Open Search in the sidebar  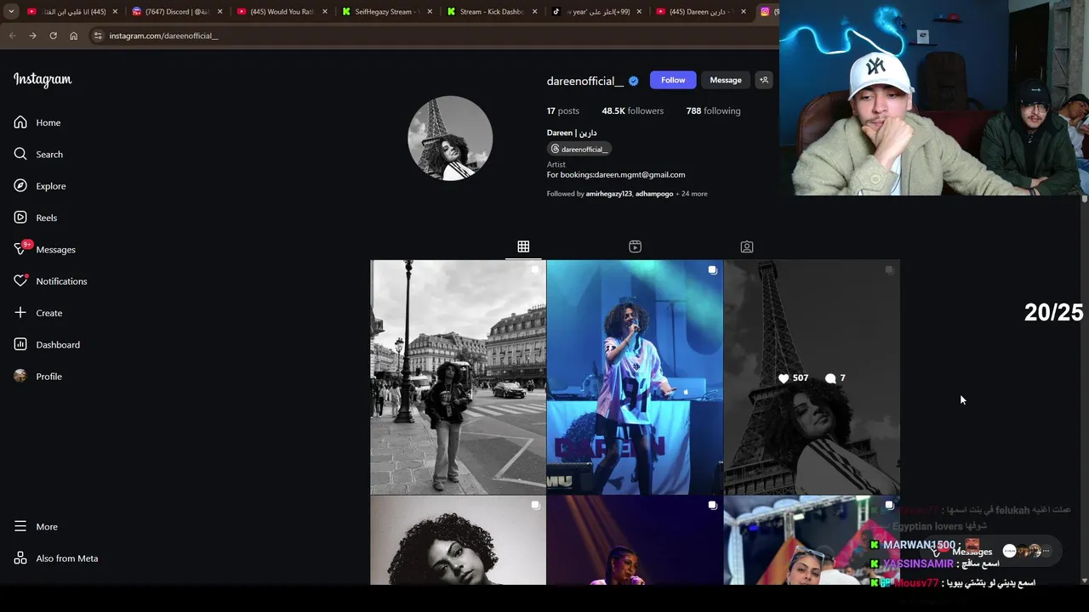[x=38, y=154]
